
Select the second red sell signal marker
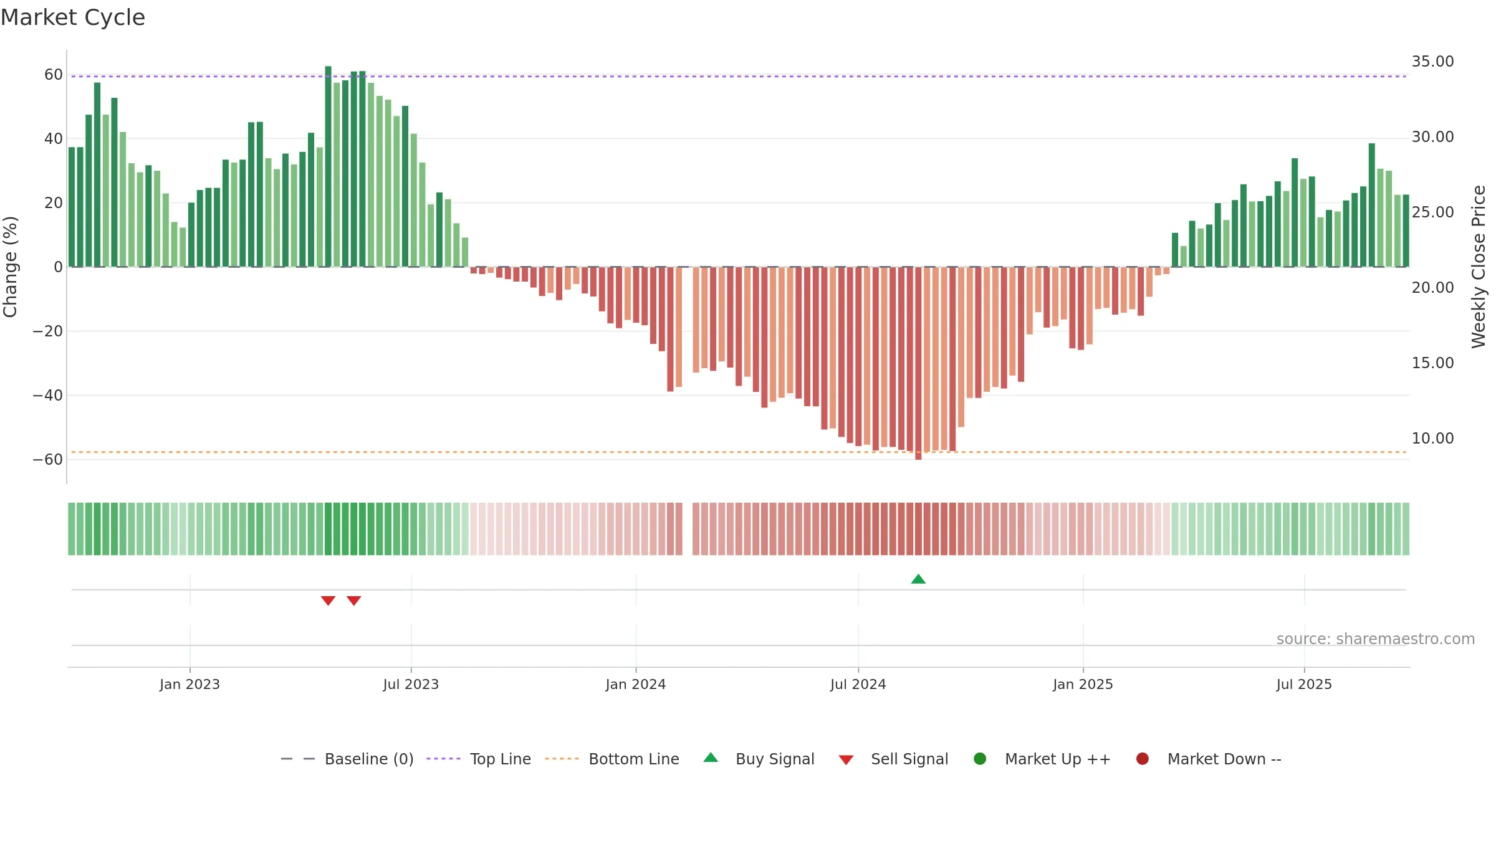(354, 601)
